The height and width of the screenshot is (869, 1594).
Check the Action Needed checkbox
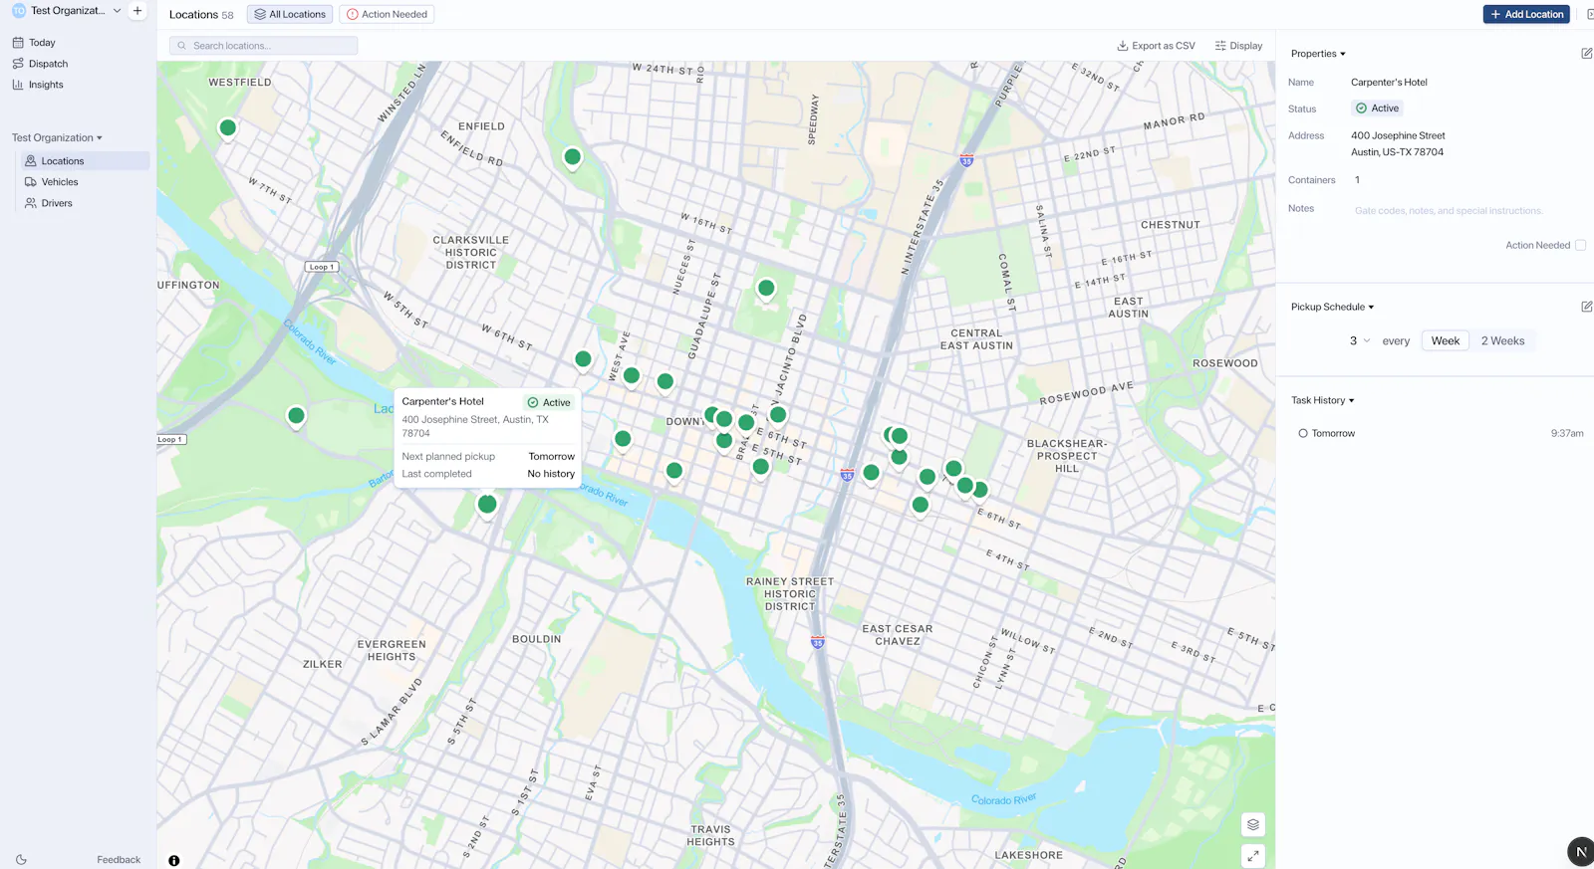[1580, 245]
